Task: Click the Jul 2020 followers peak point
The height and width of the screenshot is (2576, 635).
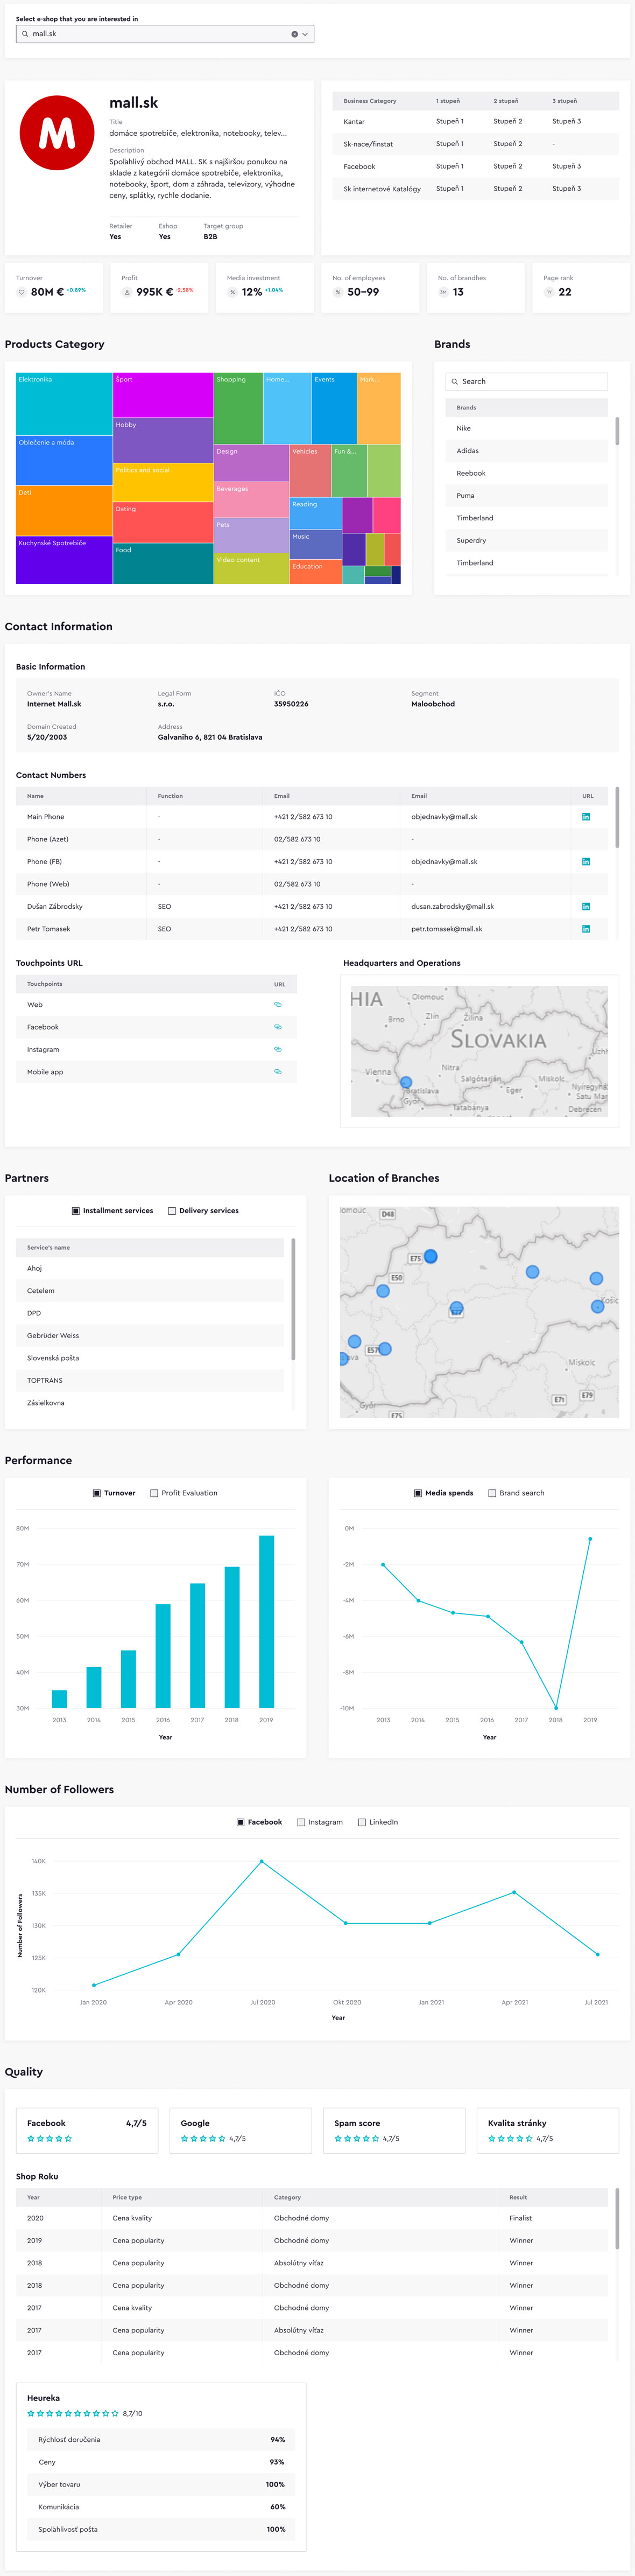Action: pos(262,1861)
